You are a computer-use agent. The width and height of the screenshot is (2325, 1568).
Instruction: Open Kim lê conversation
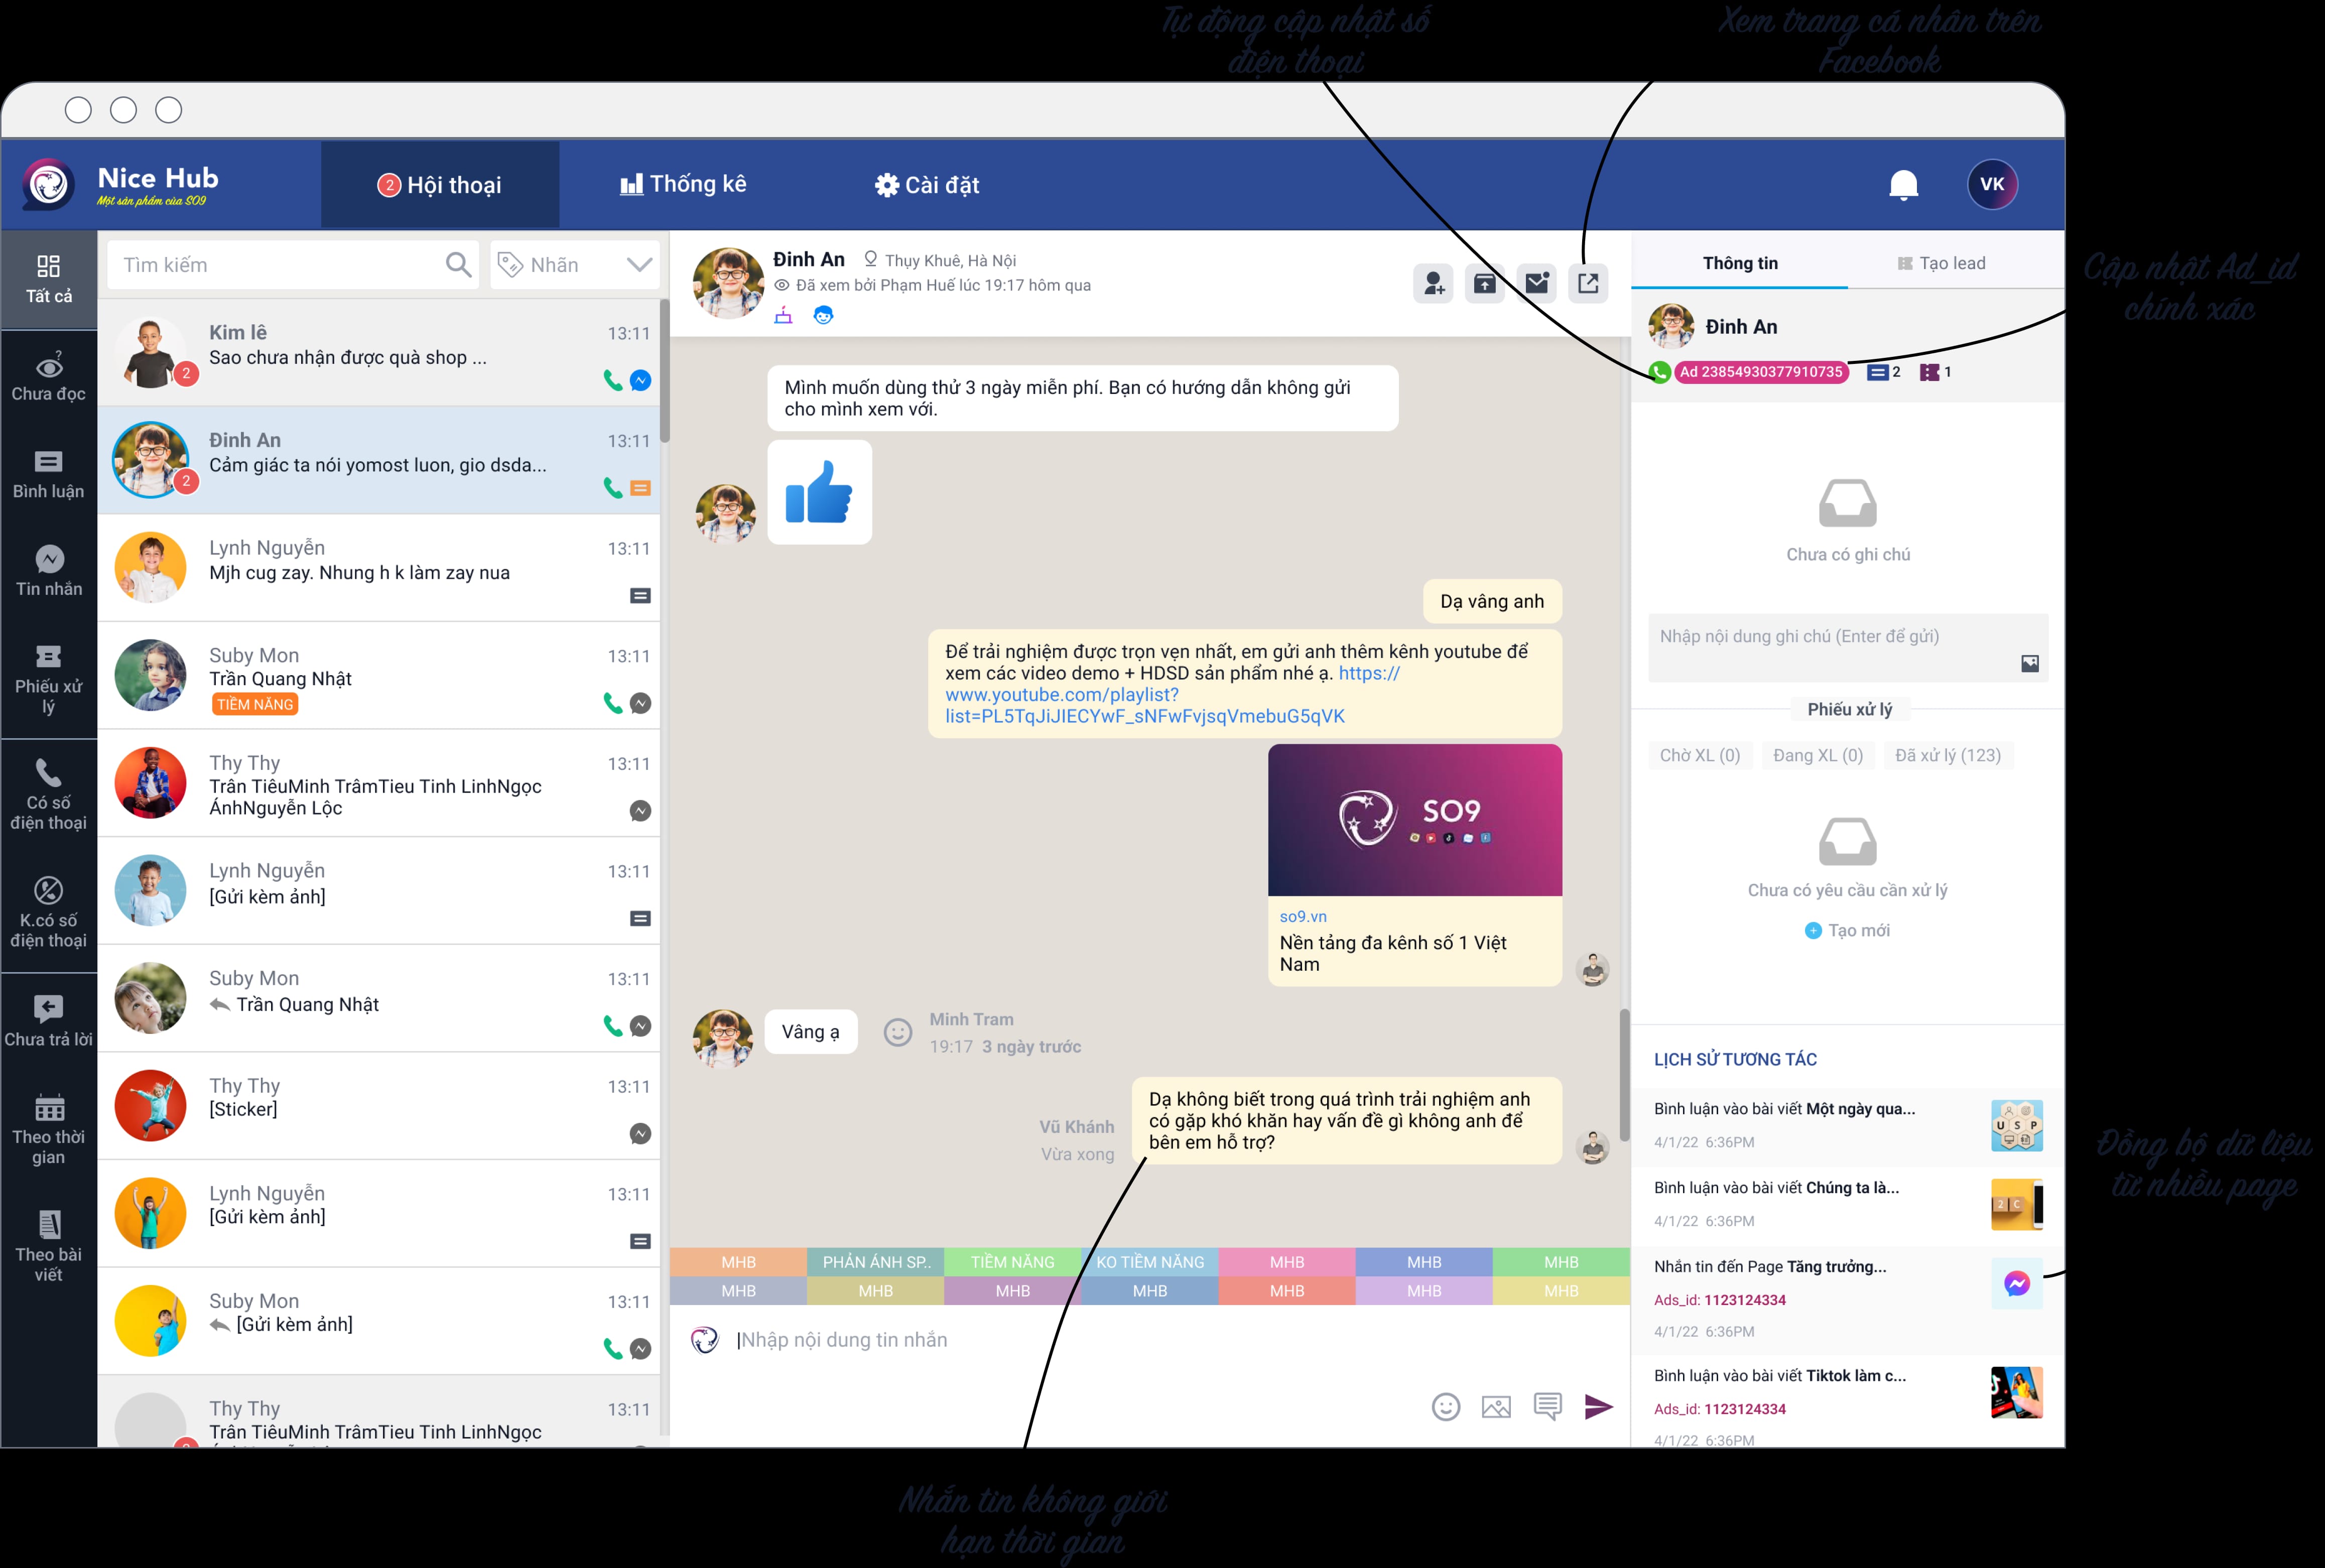click(379, 353)
